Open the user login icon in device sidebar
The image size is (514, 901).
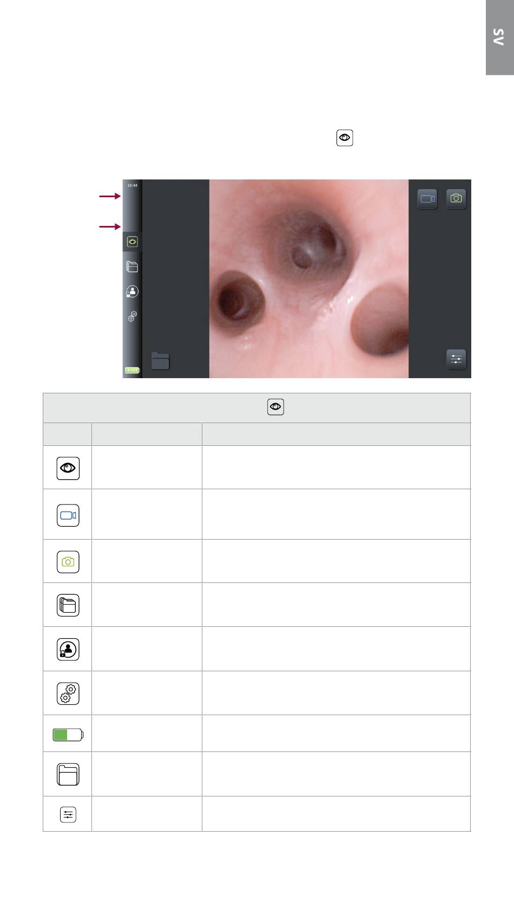[x=132, y=291]
